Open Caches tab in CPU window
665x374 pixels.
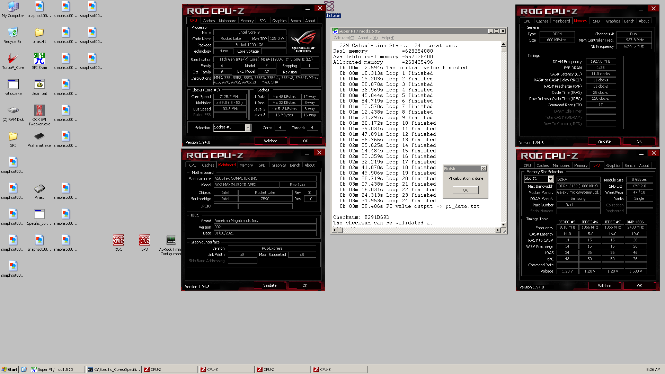click(x=209, y=21)
